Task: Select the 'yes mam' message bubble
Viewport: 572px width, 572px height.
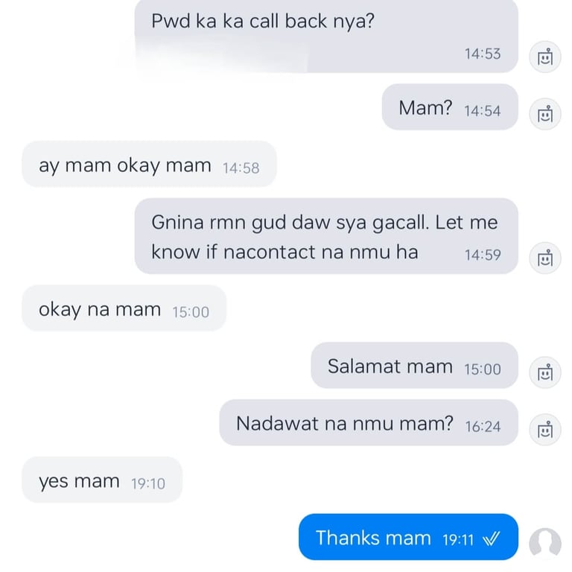Action: pos(102,480)
